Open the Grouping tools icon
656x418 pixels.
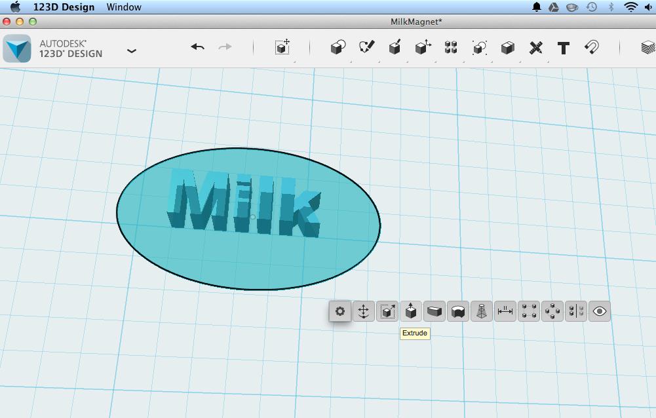click(480, 47)
